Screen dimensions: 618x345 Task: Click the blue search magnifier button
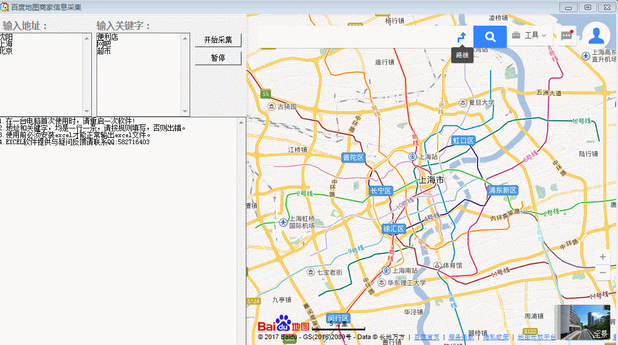[490, 37]
